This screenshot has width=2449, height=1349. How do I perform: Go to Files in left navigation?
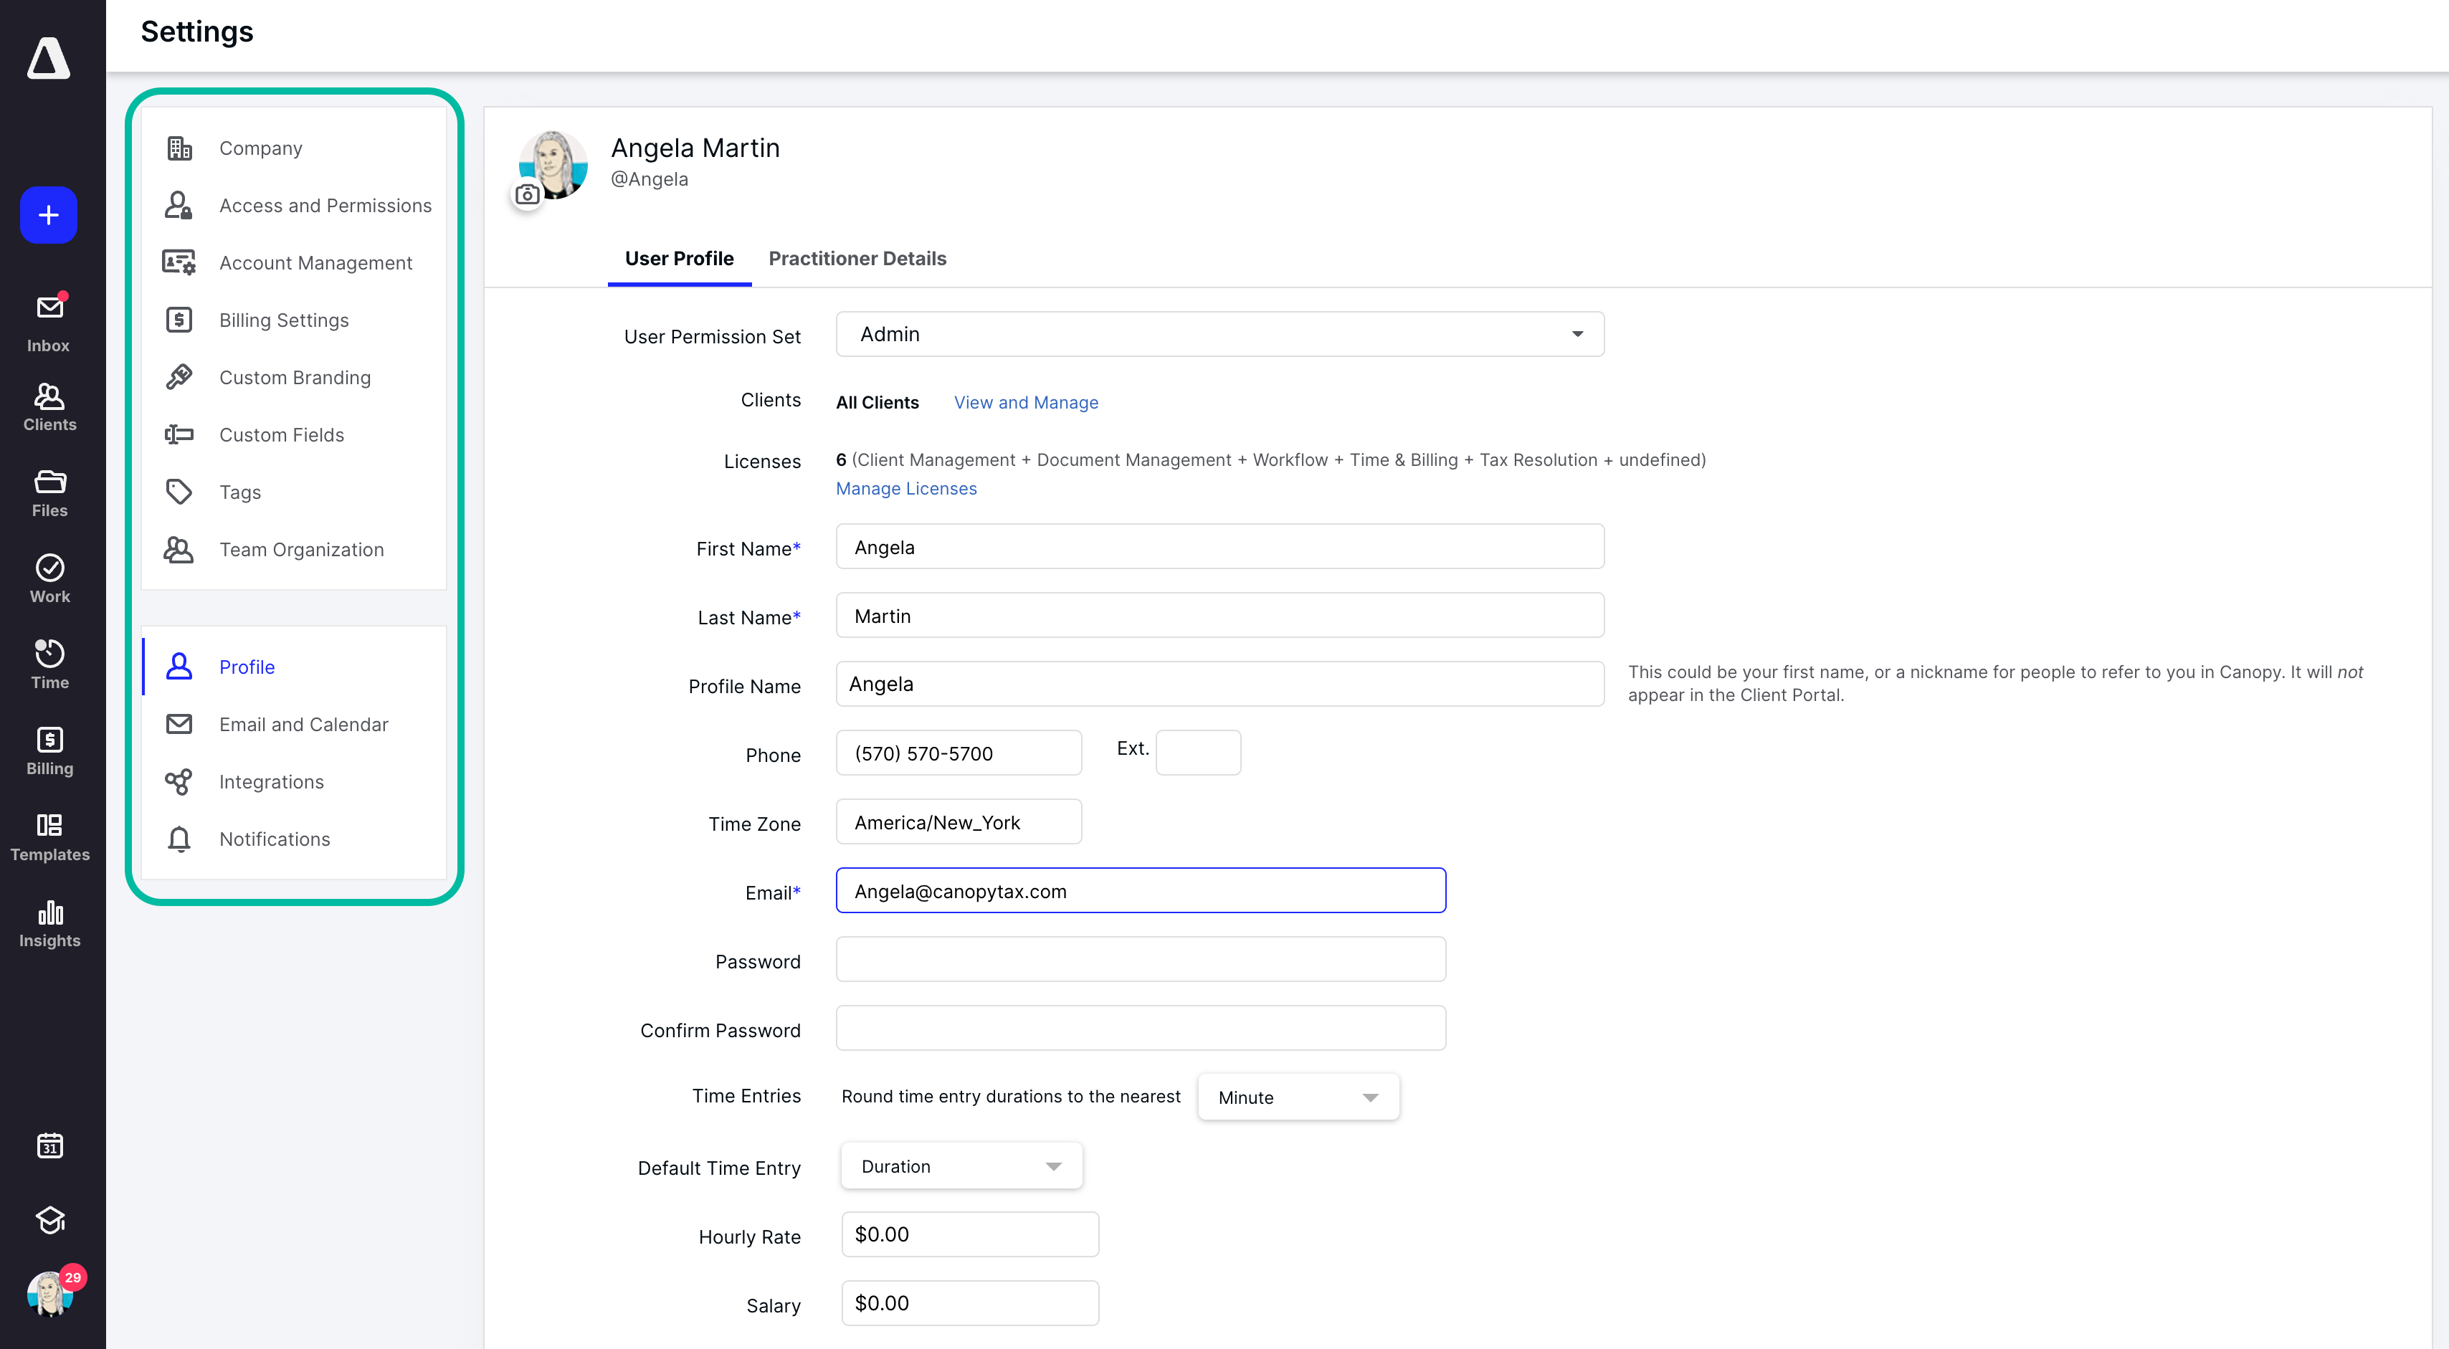pos(49,492)
